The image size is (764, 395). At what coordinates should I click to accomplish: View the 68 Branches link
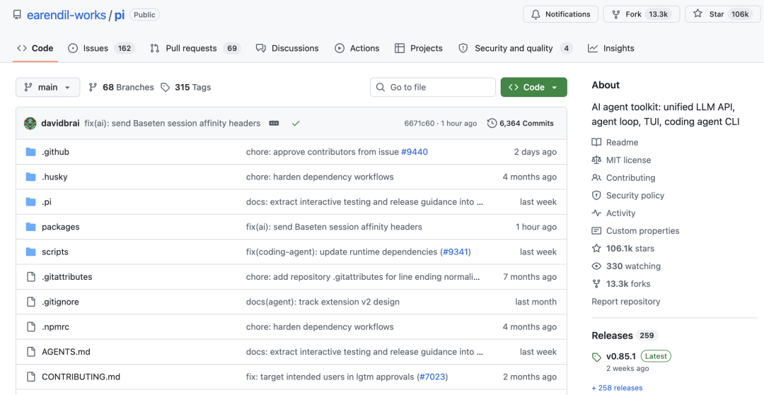click(121, 87)
